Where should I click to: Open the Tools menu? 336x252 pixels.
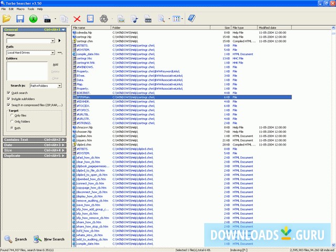point(30,9)
